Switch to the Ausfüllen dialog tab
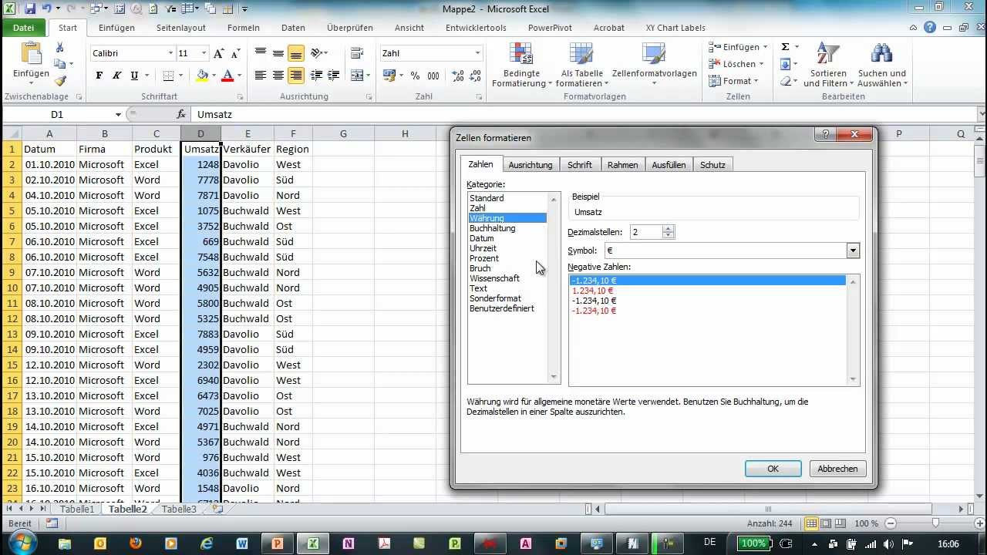Image resolution: width=987 pixels, height=555 pixels. point(669,165)
